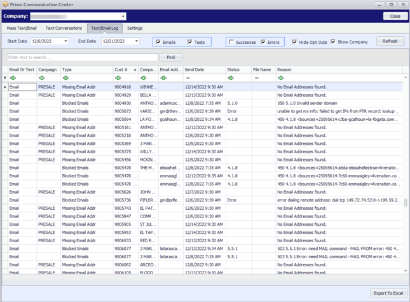Click Cust # 9005847 cell
410x302 pixels.
pos(125,217)
